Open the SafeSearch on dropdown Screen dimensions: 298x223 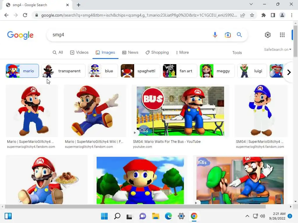[277, 49]
